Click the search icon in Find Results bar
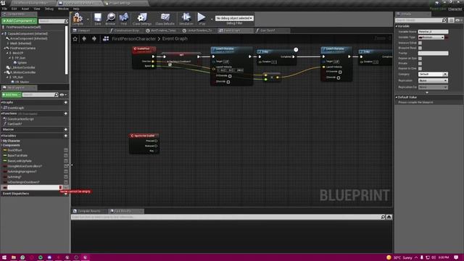The width and height of the screenshot is (464, 261). (383, 217)
